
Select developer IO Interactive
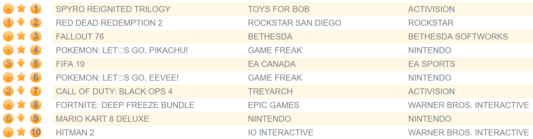click(x=280, y=133)
